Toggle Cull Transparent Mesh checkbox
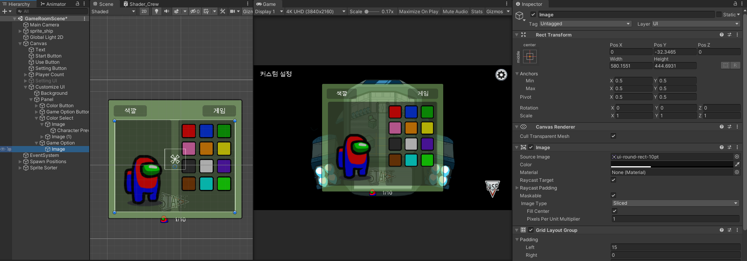The width and height of the screenshot is (747, 261). (x=613, y=136)
